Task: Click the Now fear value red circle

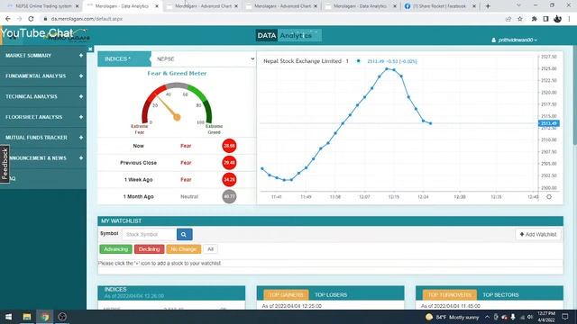Action: click(229, 146)
